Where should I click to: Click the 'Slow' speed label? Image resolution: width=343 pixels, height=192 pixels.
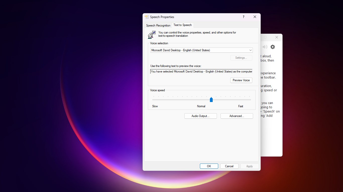pyautogui.click(x=155, y=106)
